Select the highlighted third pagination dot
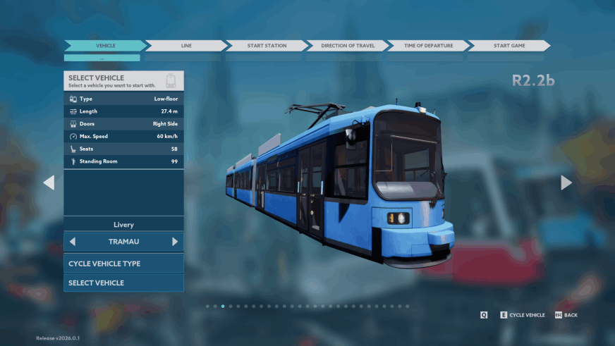 tap(223, 307)
